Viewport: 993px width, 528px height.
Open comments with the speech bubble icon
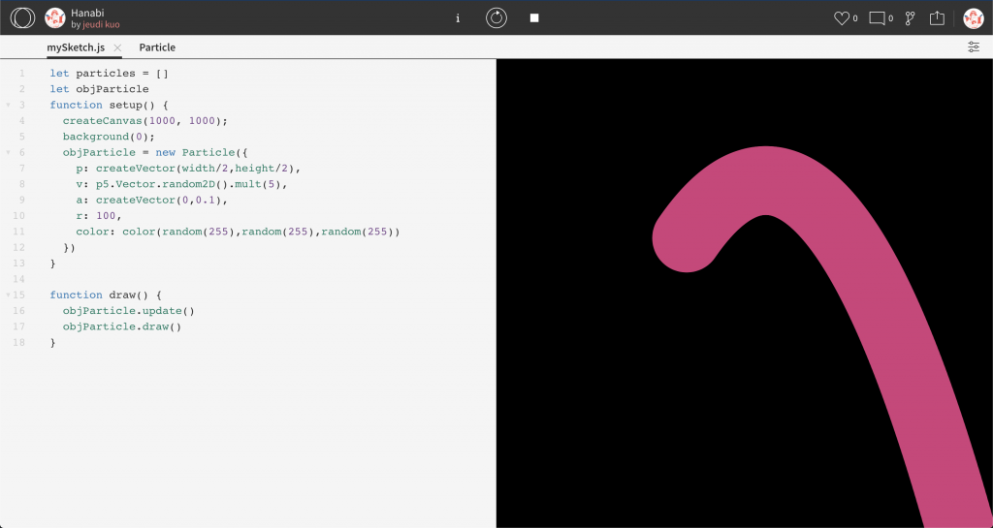[877, 18]
